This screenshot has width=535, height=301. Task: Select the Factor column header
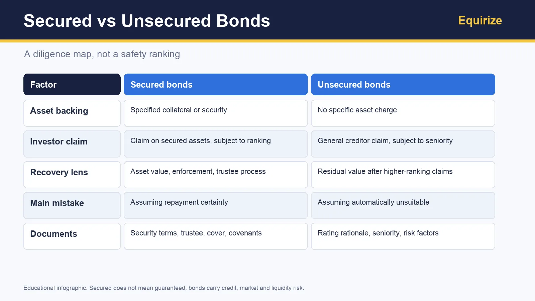[x=72, y=85]
